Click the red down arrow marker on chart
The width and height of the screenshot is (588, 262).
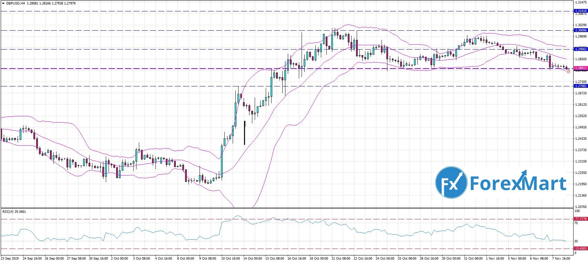pos(568,72)
